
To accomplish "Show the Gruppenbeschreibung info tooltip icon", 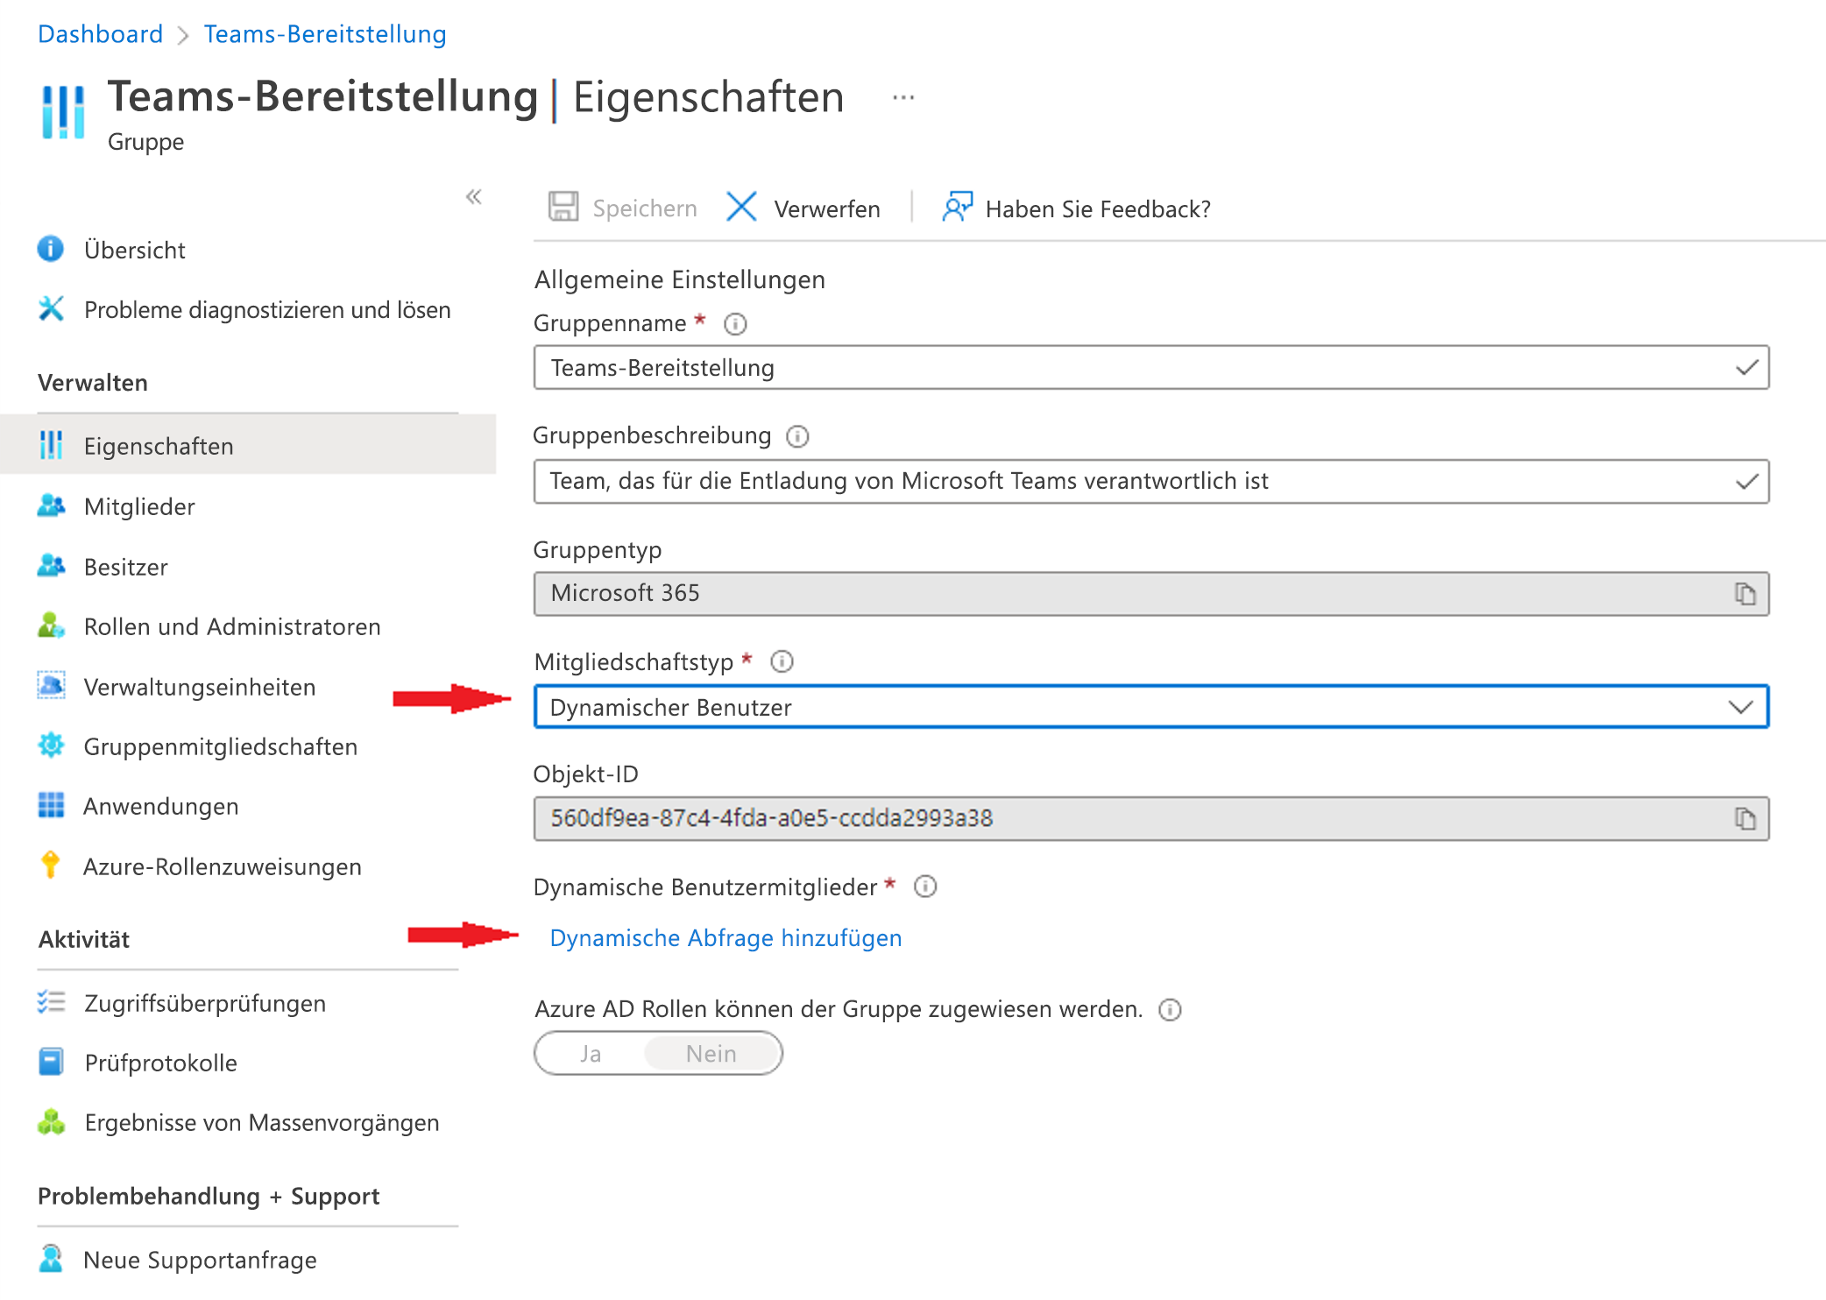I will click(797, 436).
